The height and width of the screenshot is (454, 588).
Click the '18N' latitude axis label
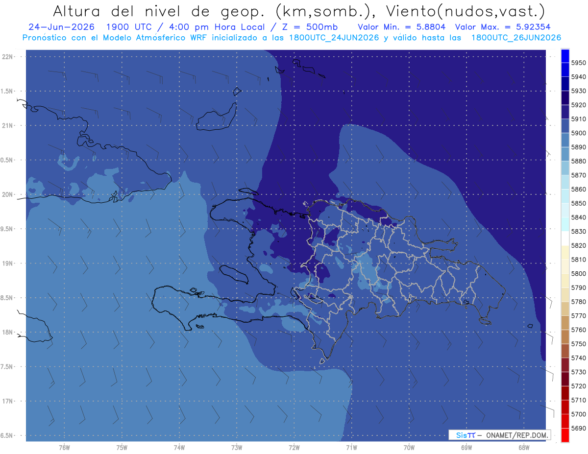point(8,333)
